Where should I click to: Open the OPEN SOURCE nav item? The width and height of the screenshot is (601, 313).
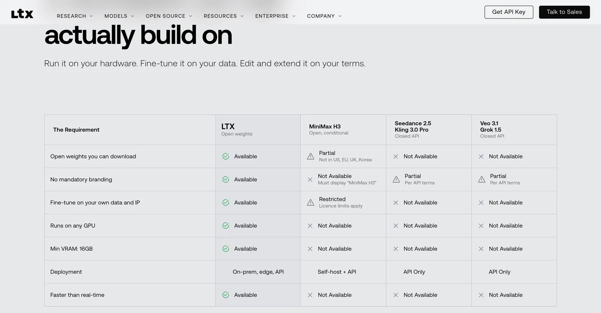(166, 16)
